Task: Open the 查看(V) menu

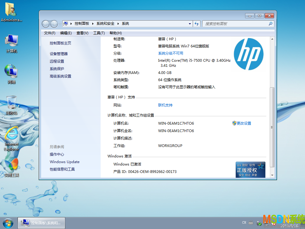Action: click(83, 33)
